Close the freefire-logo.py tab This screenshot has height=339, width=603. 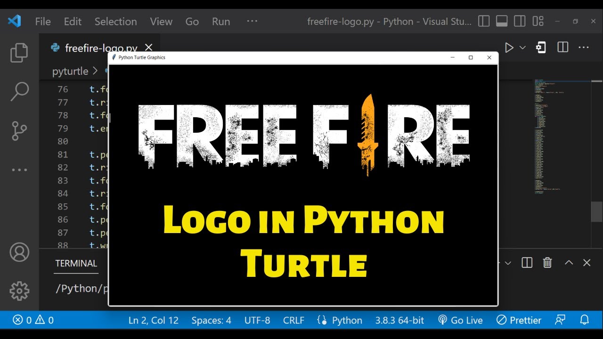point(149,48)
